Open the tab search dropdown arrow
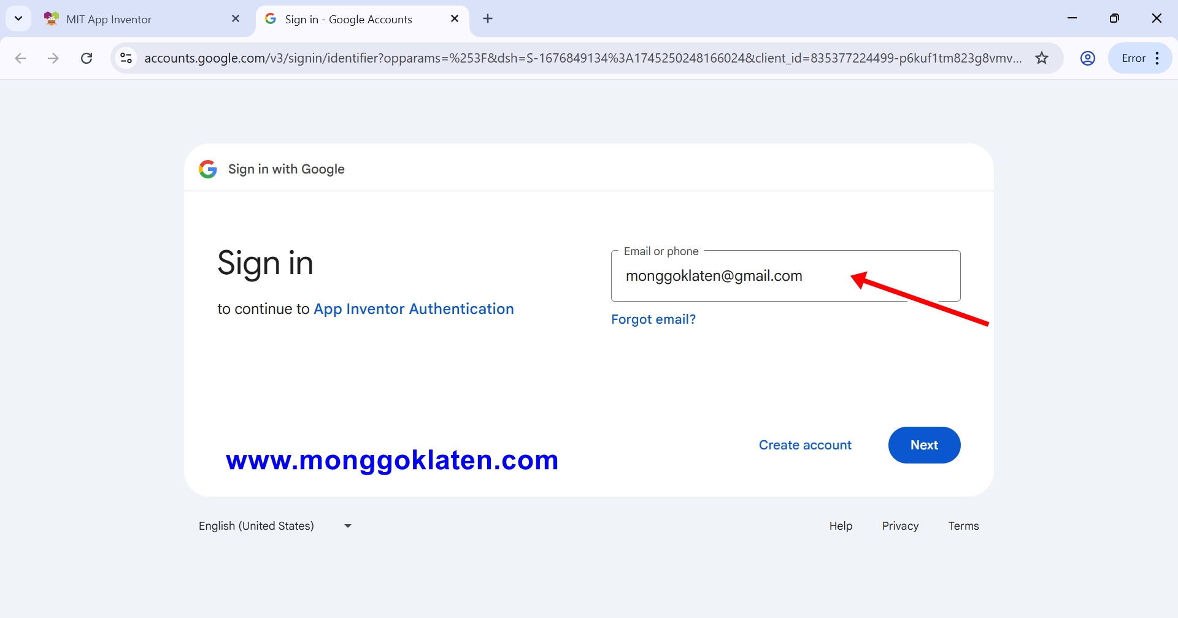Screen dimensions: 1178x618 point(18,18)
